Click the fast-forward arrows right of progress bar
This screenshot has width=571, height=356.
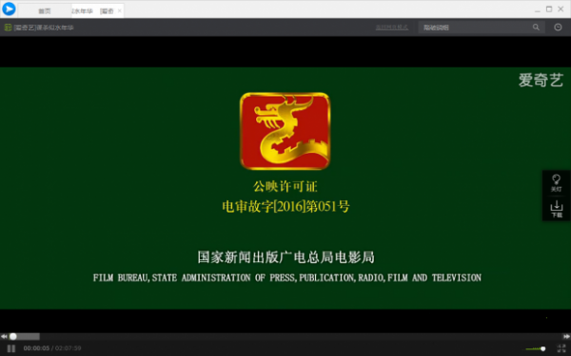(566, 337)
